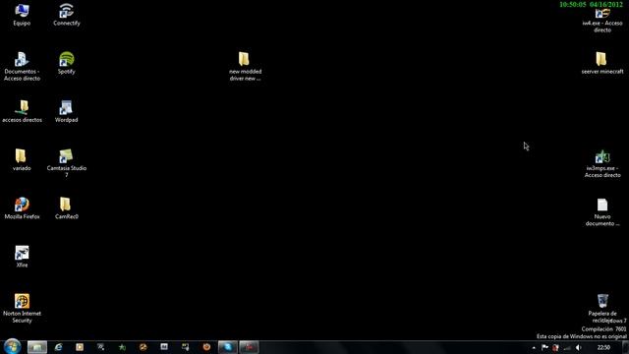Image resolution: width=629 pixels, height=354 pixels.
Task: Click the Show Desktop button
Action: pos(625,347)
